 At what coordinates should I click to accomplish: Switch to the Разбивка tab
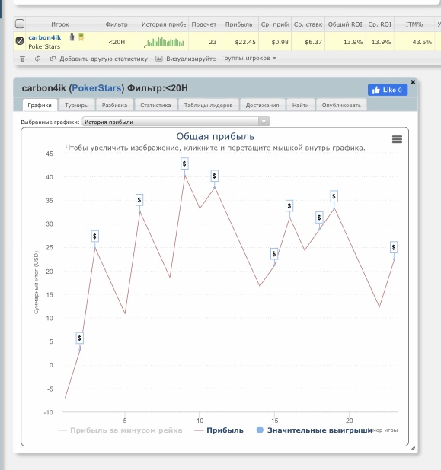coord(114,105)
